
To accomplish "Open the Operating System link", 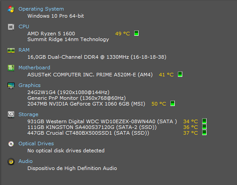I will pos(41,9).
